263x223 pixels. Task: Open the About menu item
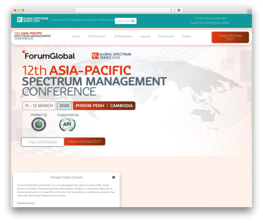(x=76, y=36)
